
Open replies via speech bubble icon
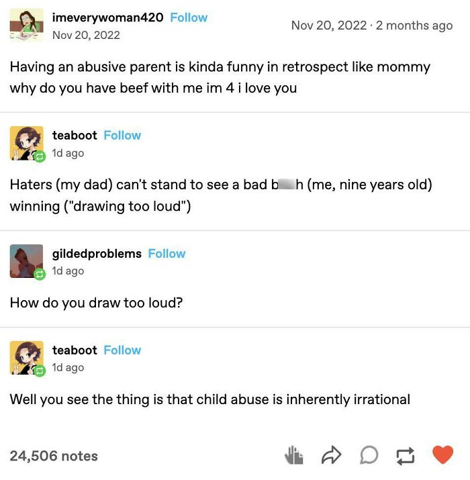point(369,456)
